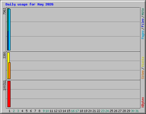Image resolution: width=146 pixels, height=114 pixels.
Task: Click day 18 on the x-axis
Action: point(81,111)
